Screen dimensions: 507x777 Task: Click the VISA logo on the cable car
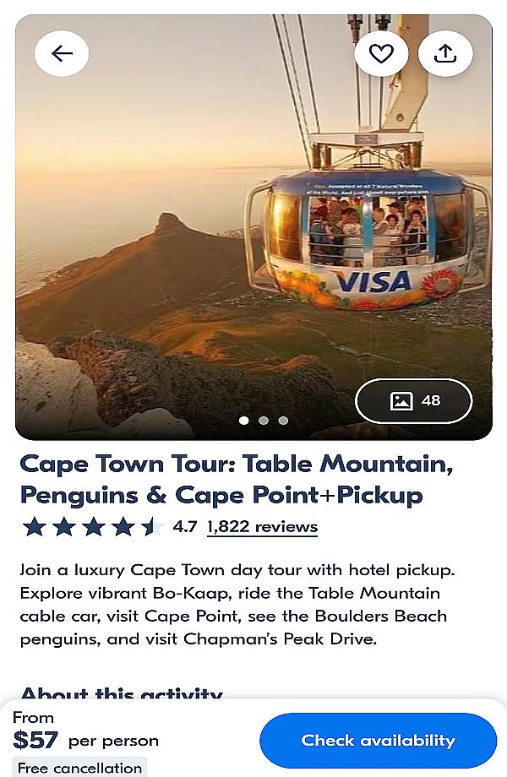(372, 281)
